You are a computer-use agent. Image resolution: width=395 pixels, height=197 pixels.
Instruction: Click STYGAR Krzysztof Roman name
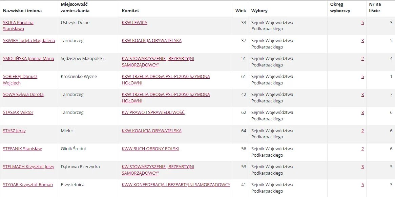pyautogui.click(x=28, y=185)
